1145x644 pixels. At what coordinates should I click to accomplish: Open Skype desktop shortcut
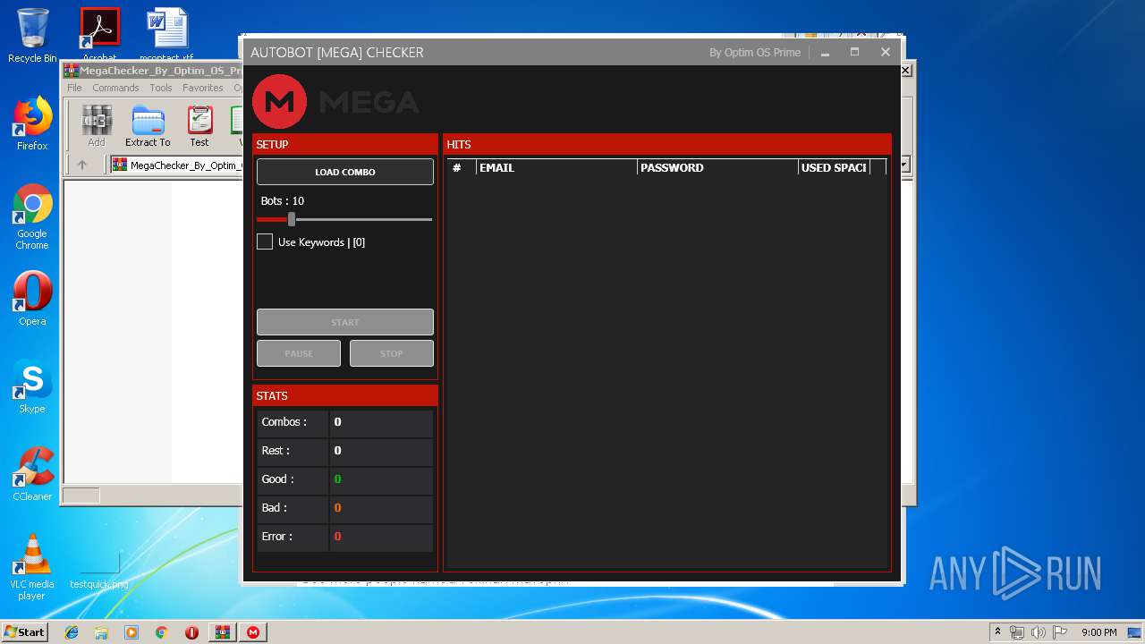[x=32, y=386]
